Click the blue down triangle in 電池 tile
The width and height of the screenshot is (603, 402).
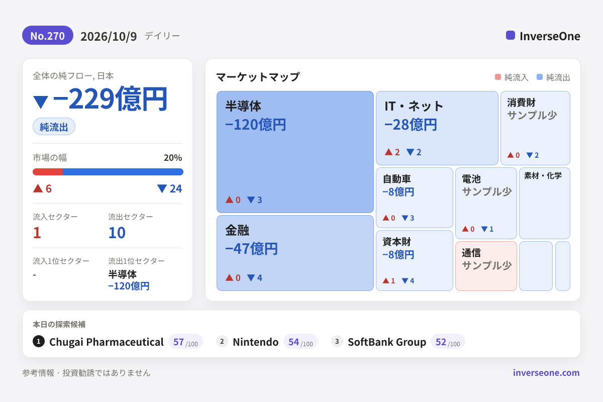[484, 229]
